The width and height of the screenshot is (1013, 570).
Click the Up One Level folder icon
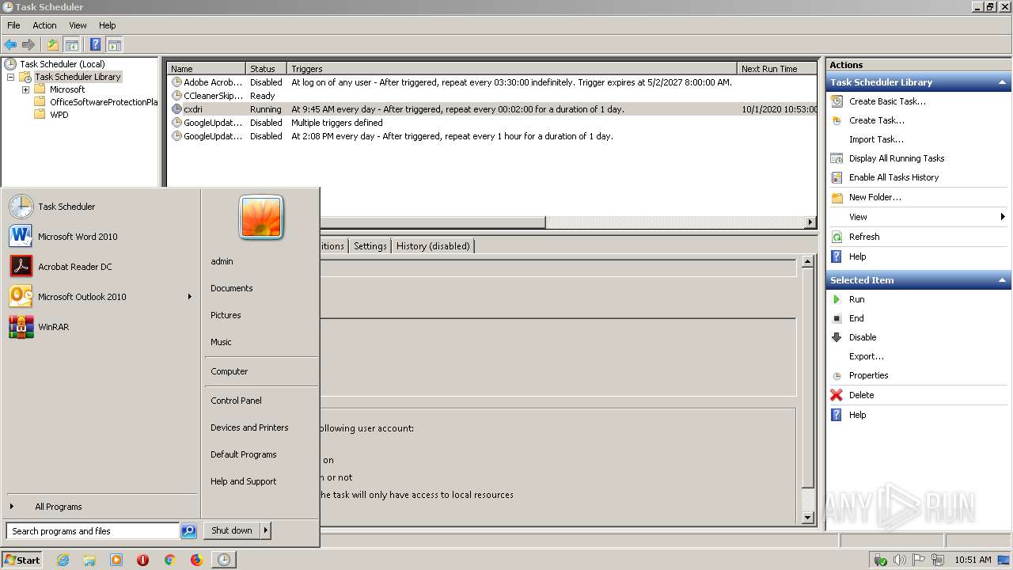pyautogui.click(x=53, y=45)
